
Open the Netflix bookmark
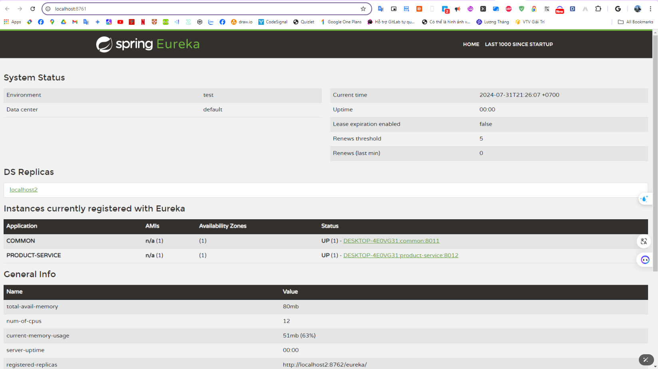143,22
